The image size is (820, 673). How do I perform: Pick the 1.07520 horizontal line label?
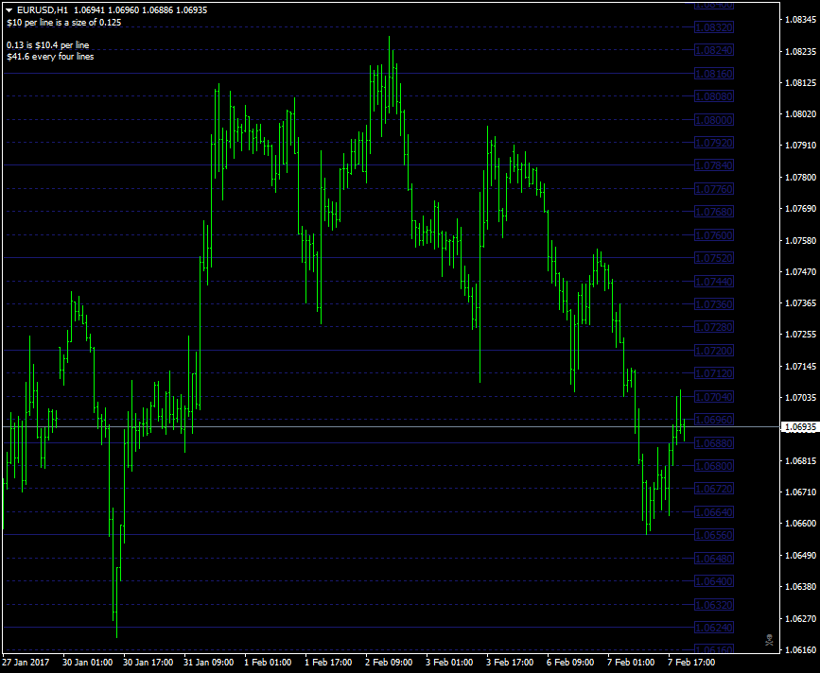point(714,258)
